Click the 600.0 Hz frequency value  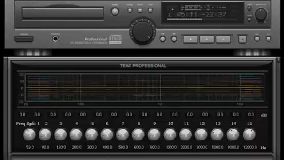tap(139, 147)
